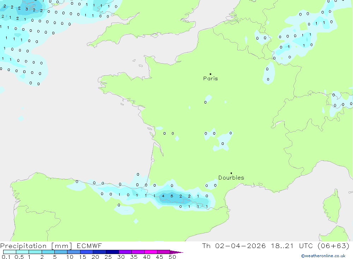
Task: Click the '3' precipitation value near Ireland
Action: [x=26, y=9]
